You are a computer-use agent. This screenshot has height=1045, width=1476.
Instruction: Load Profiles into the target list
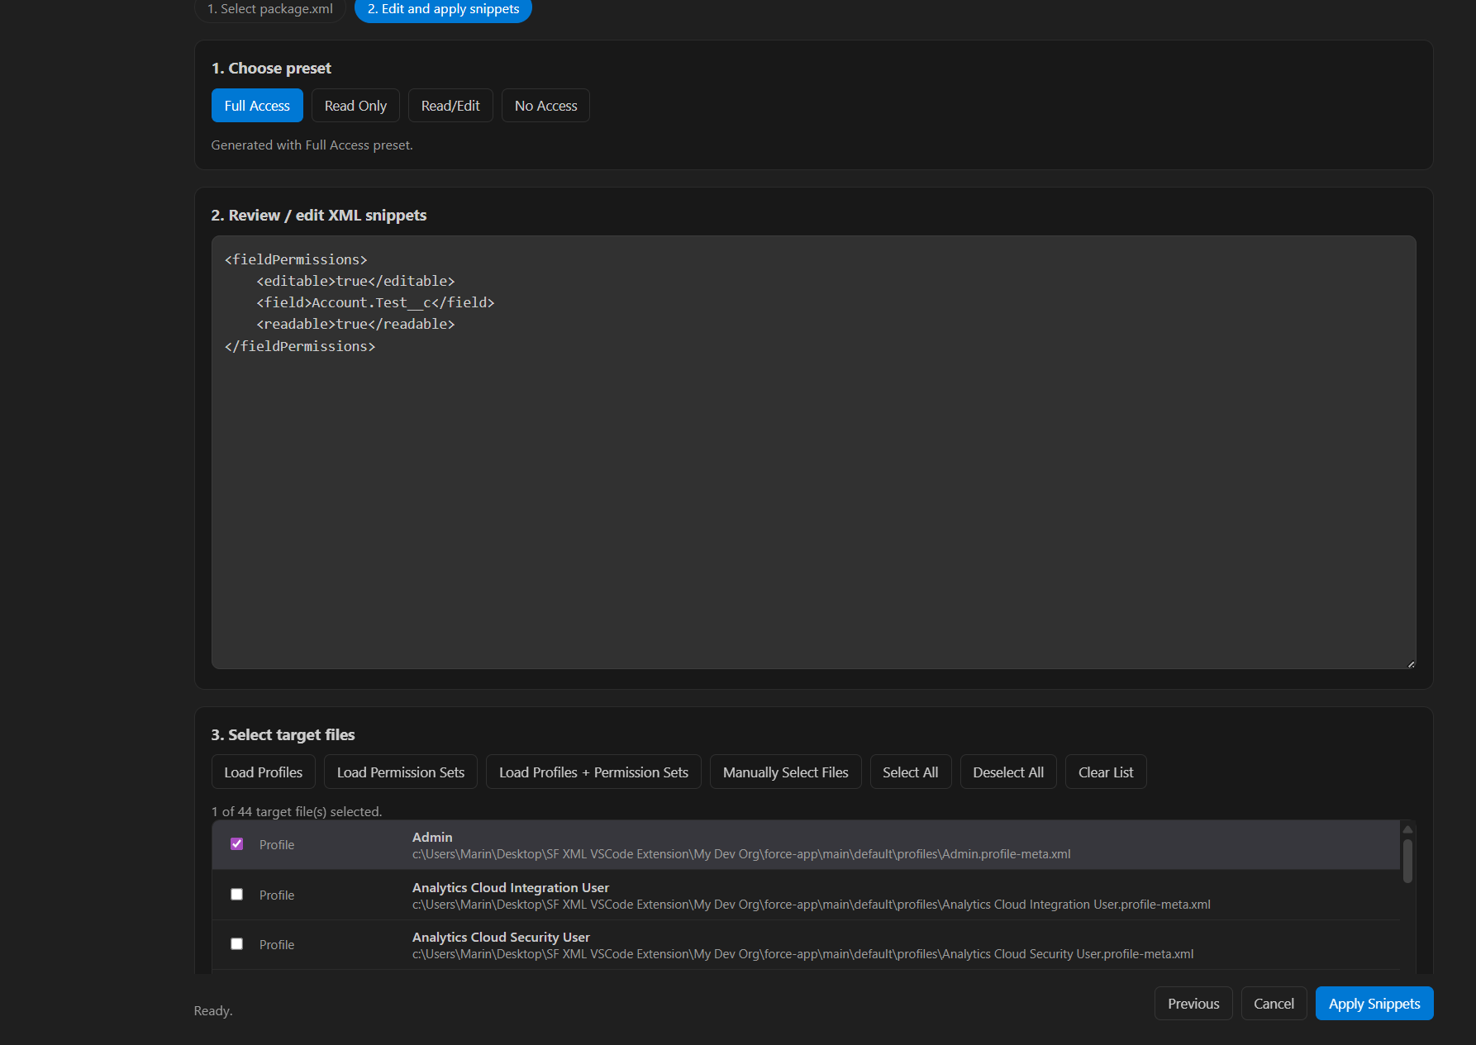point(264,772)
